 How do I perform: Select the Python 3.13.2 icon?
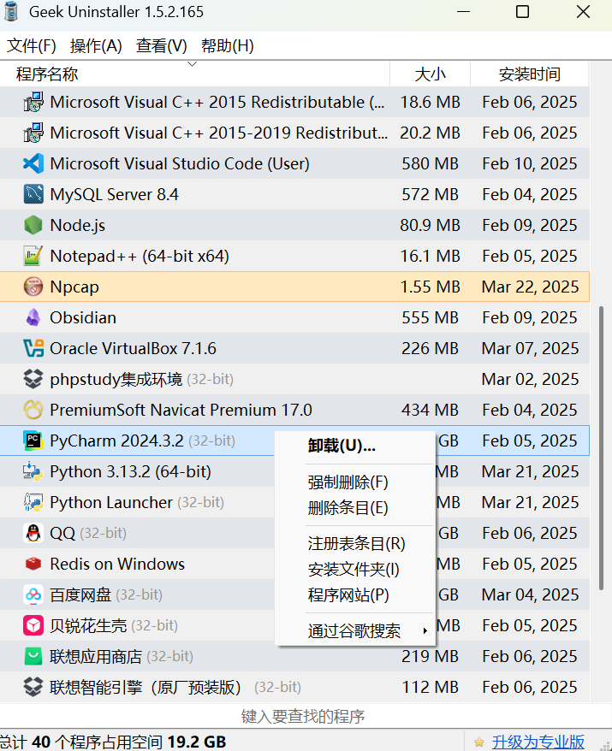[33, 471]
